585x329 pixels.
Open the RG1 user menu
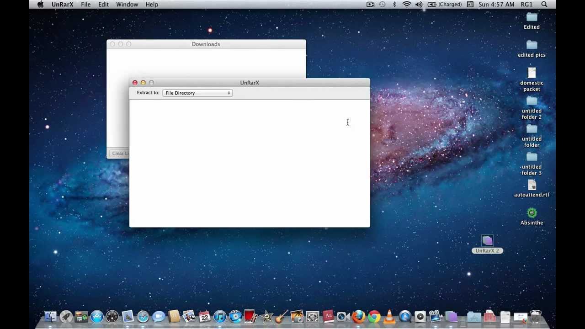[x=526, y=5]
